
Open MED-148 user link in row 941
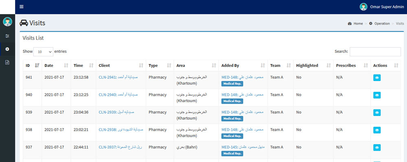pos(243,77)
